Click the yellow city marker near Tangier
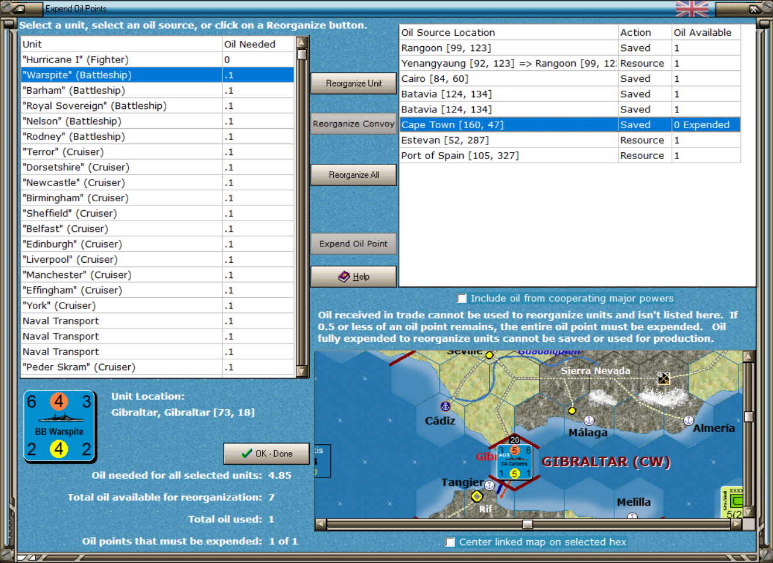Image resolution: width=773 pixels, height=563 pixels. coord(477,496)
